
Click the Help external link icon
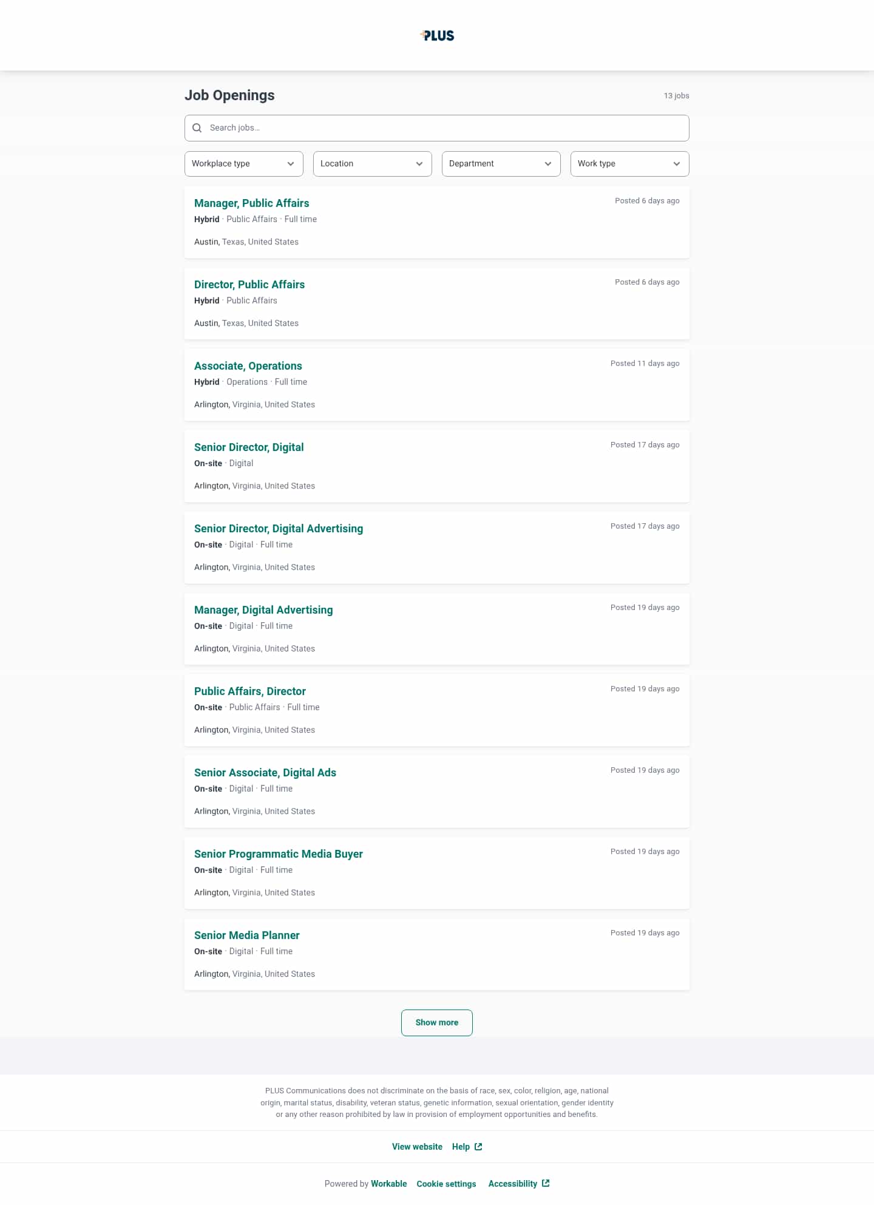(x=478, y=1147)
